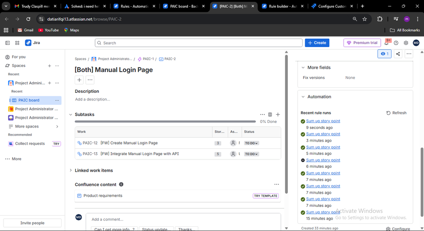Open PAIC-12 subtask link
This screenshot has width=424, height=231.
point(90,143)
